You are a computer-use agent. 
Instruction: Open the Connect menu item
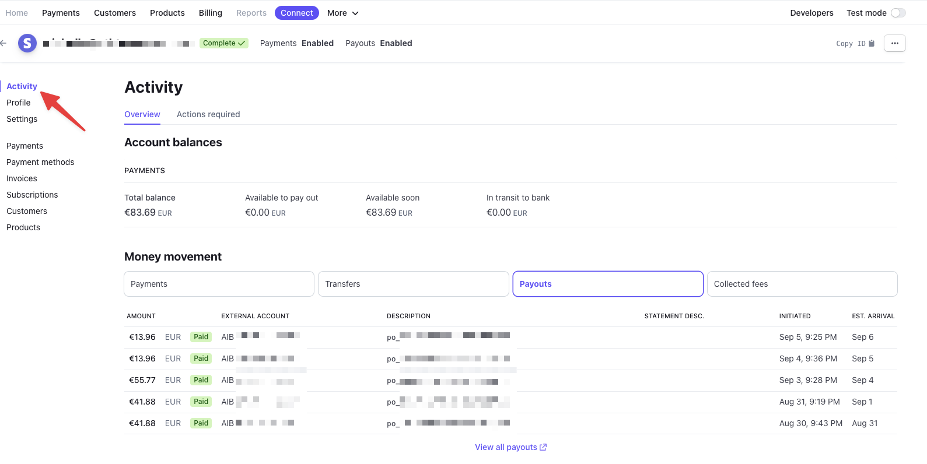[296, 13]
